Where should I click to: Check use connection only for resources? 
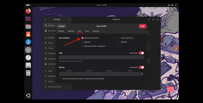[60, 79]
